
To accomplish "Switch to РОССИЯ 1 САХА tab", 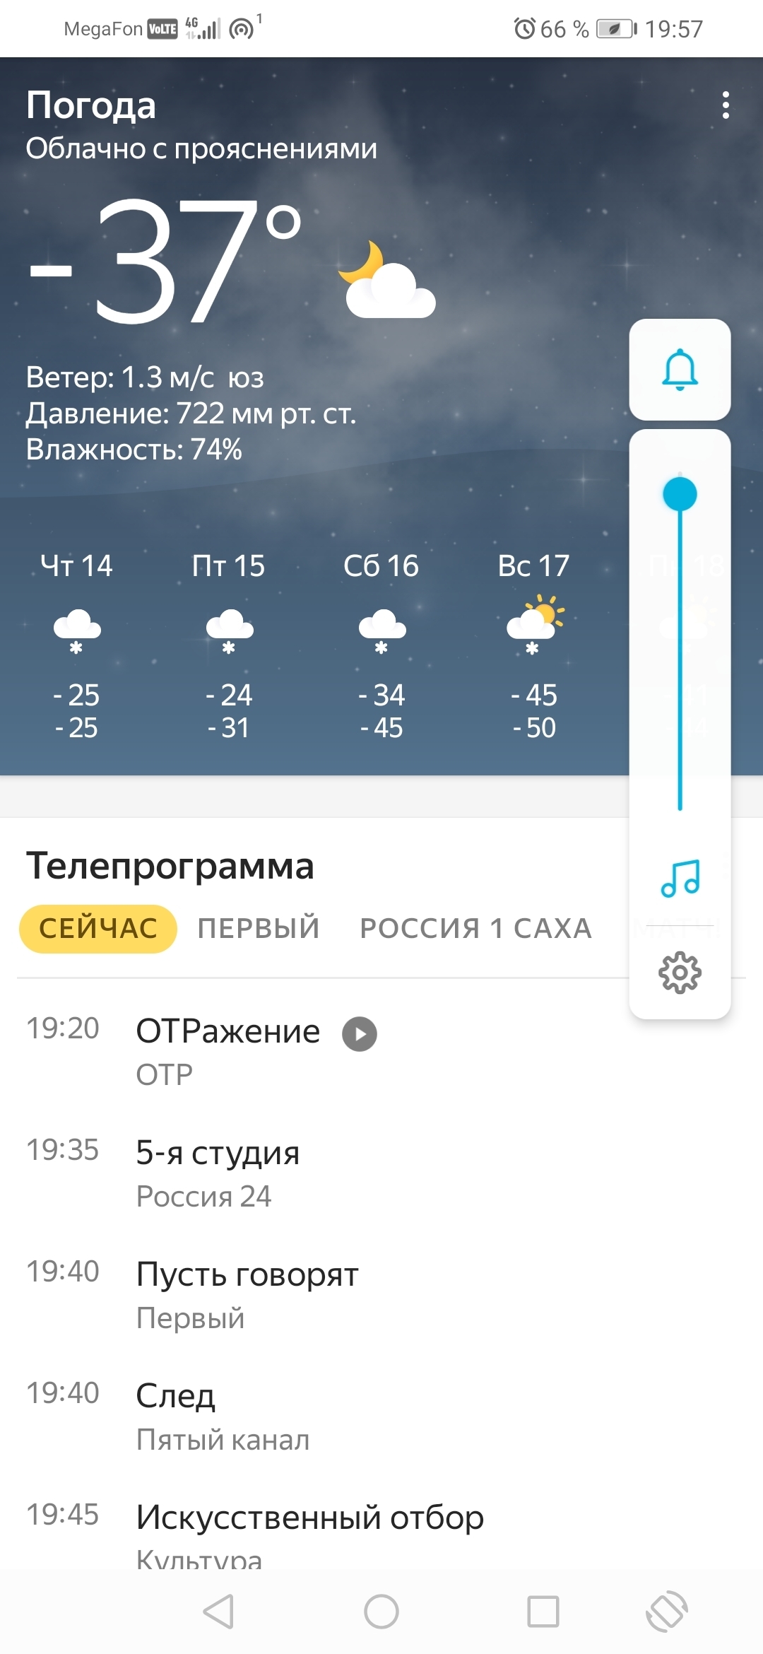I will click(475, 929).
